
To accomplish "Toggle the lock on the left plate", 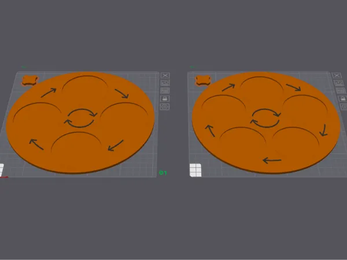I will (x=165, y=99).
